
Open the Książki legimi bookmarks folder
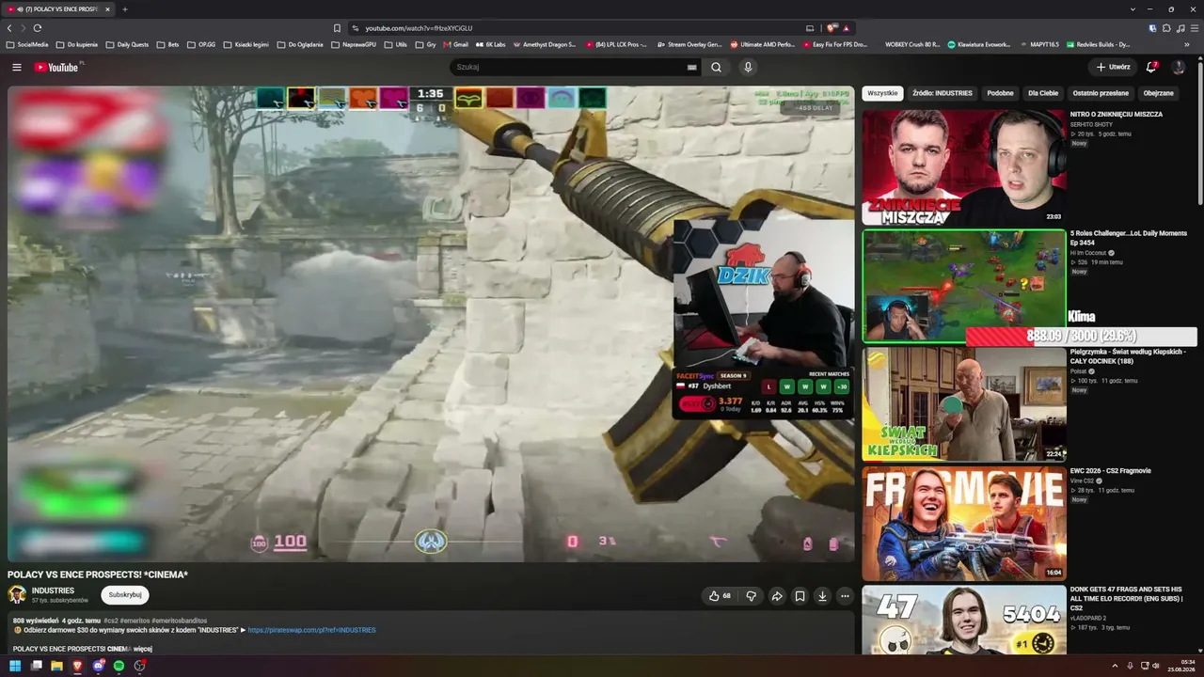[246, 44]
